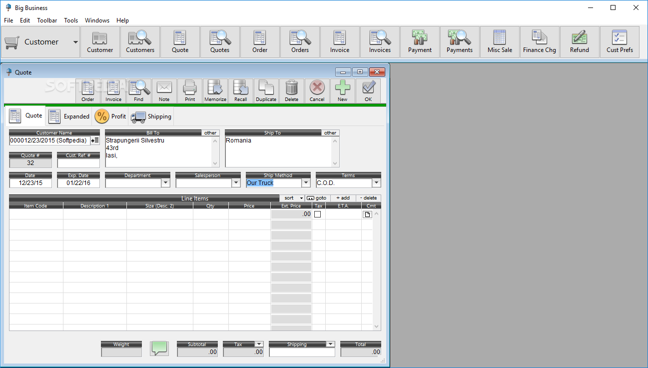Click the Bill To other button
Screen dimensions: 648x368
(x=210, y=133)
